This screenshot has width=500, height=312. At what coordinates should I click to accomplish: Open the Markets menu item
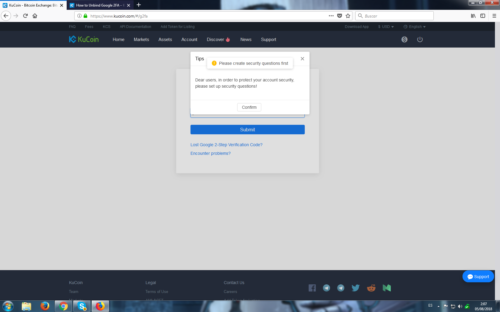[x=141, y=40]
